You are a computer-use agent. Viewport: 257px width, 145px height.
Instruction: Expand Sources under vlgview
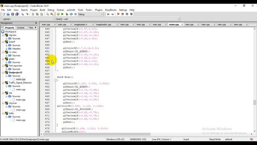tap(6, 39)
